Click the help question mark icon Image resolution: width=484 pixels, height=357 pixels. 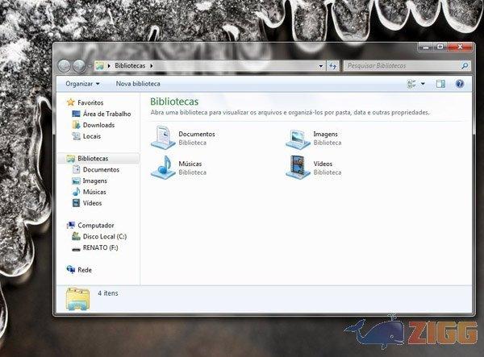pyautogui.click(x=460, y=83)
